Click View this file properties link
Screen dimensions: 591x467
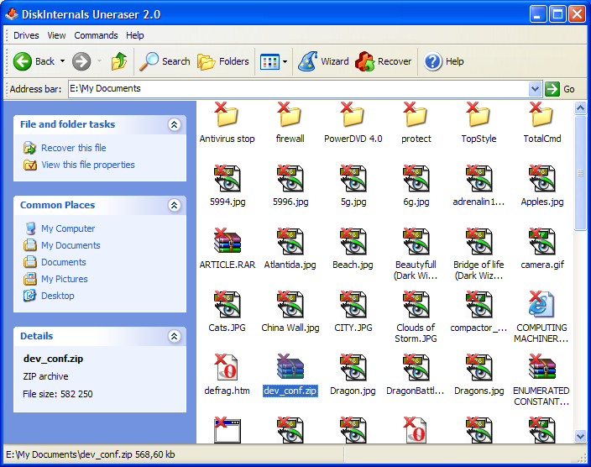coord(88,165)
